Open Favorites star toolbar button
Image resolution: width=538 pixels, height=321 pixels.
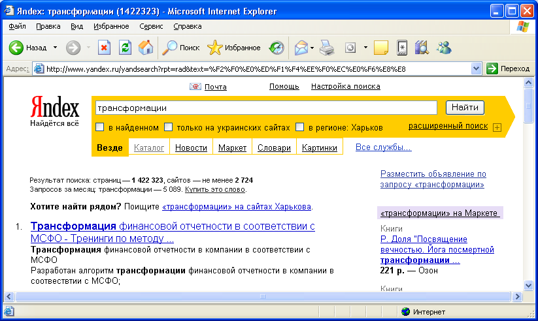(x=234, y=48)
